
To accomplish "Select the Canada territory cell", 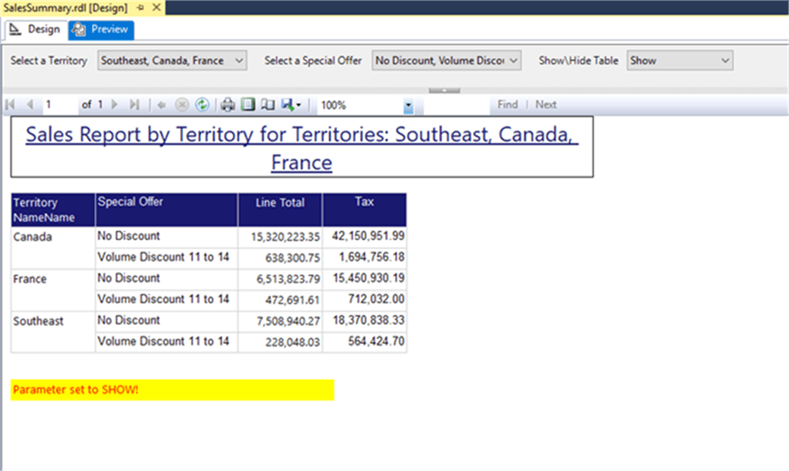I will [x=53, y=248].
